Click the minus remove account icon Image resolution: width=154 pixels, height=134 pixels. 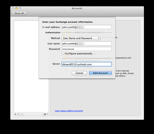pos(22,114)
